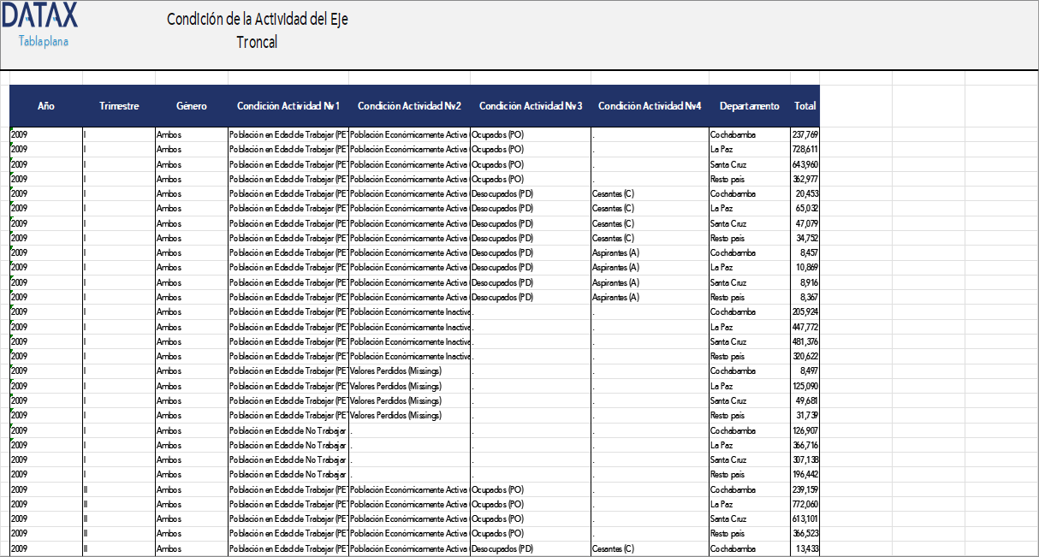Click the cell with value 125,090

point(805,386)
